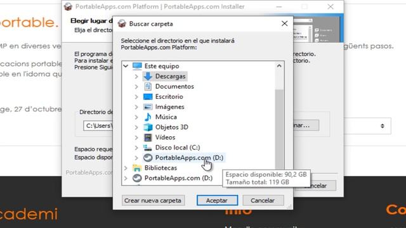Expand the Disco local (C:) node

[x=136, y=148]
